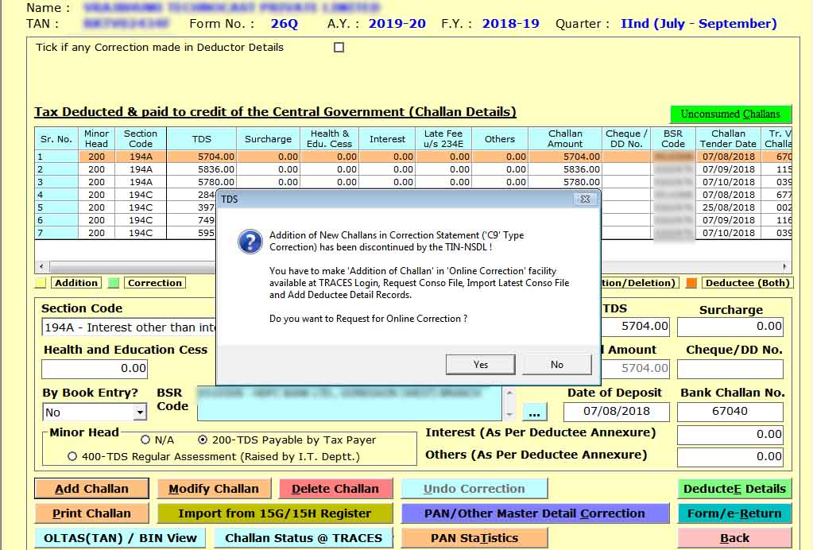Viewport: 813px width, 550px height.
Task: Select 200-TDS Payable by Tax Payer option
Action: point(203,440)
